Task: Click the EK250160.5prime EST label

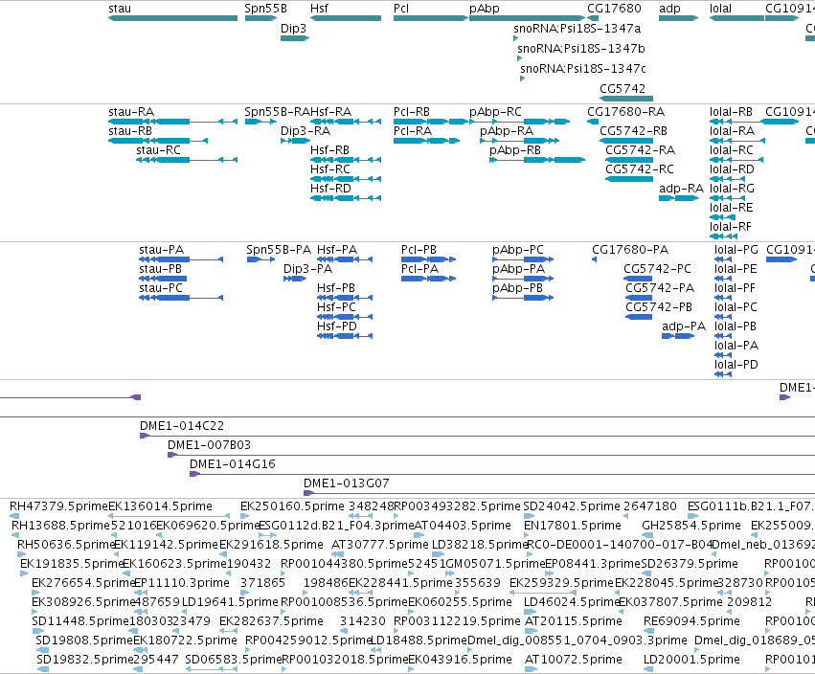Action: (x=292, y=506)
